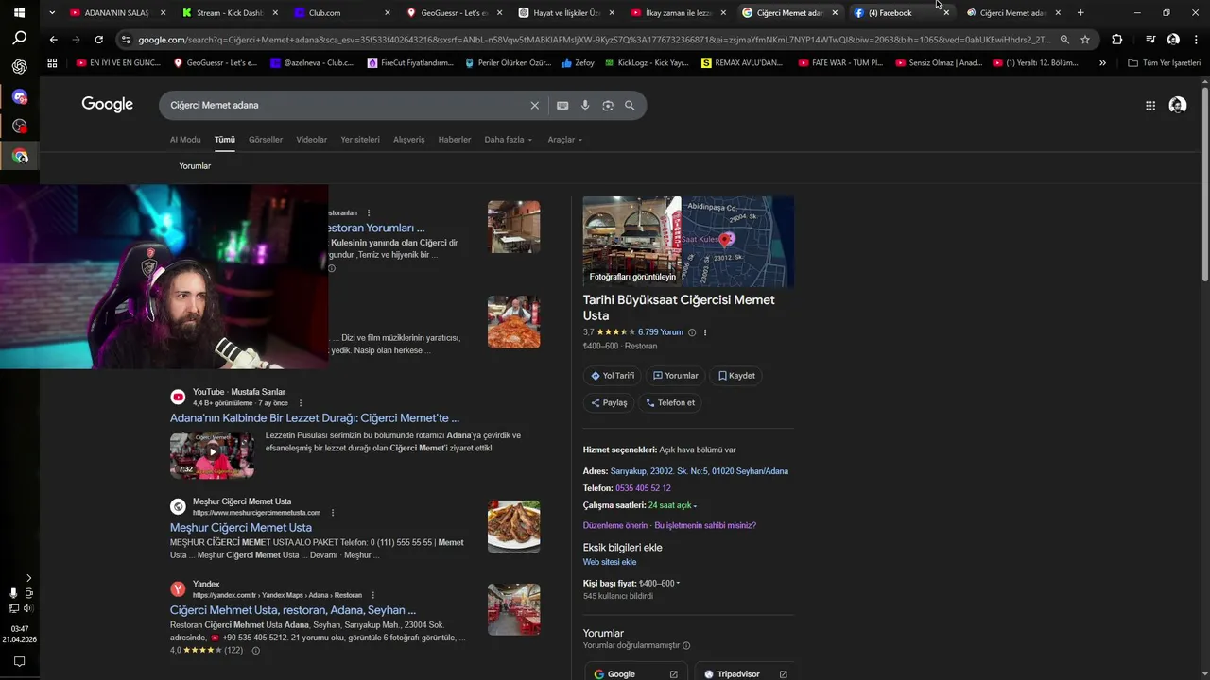Switch to the (4) Facebook browser tab
Screen dimensions: 1210x680
click(902, 13)
